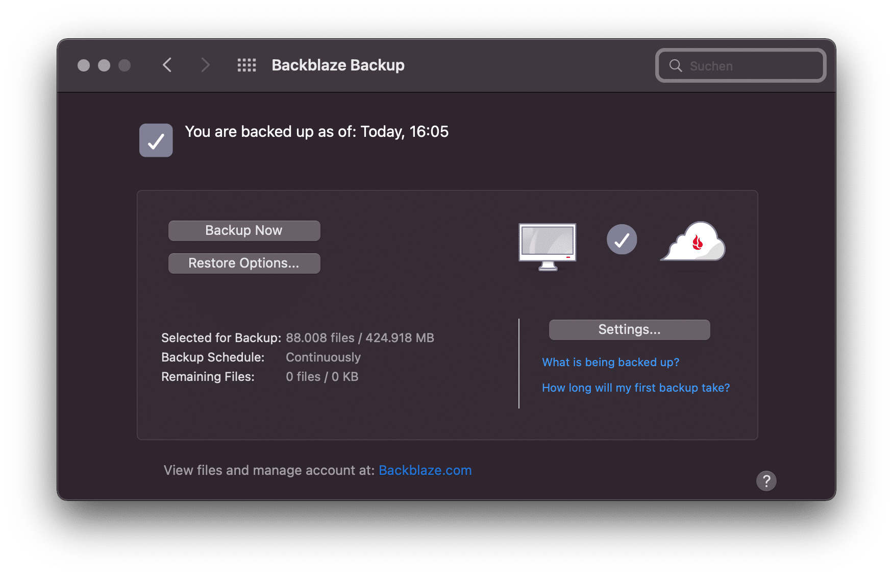This screenshot has width=893, height=576.
Task: Open 'What is being backed up?' link
Action: (610, 362)
